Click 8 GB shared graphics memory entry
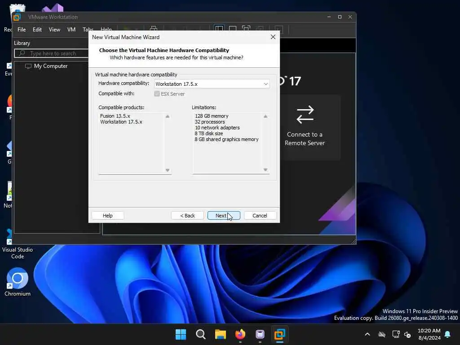Viewport: 460px width, 345px height. [x=226, y=139]
